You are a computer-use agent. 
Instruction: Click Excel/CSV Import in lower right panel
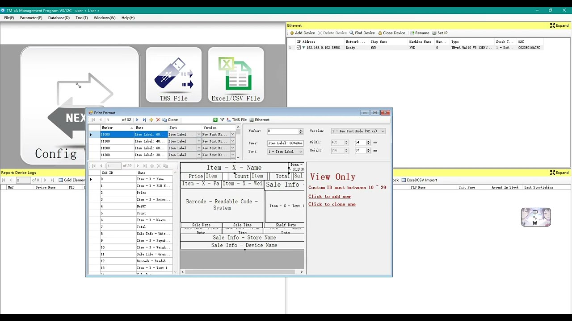[419, 180]
